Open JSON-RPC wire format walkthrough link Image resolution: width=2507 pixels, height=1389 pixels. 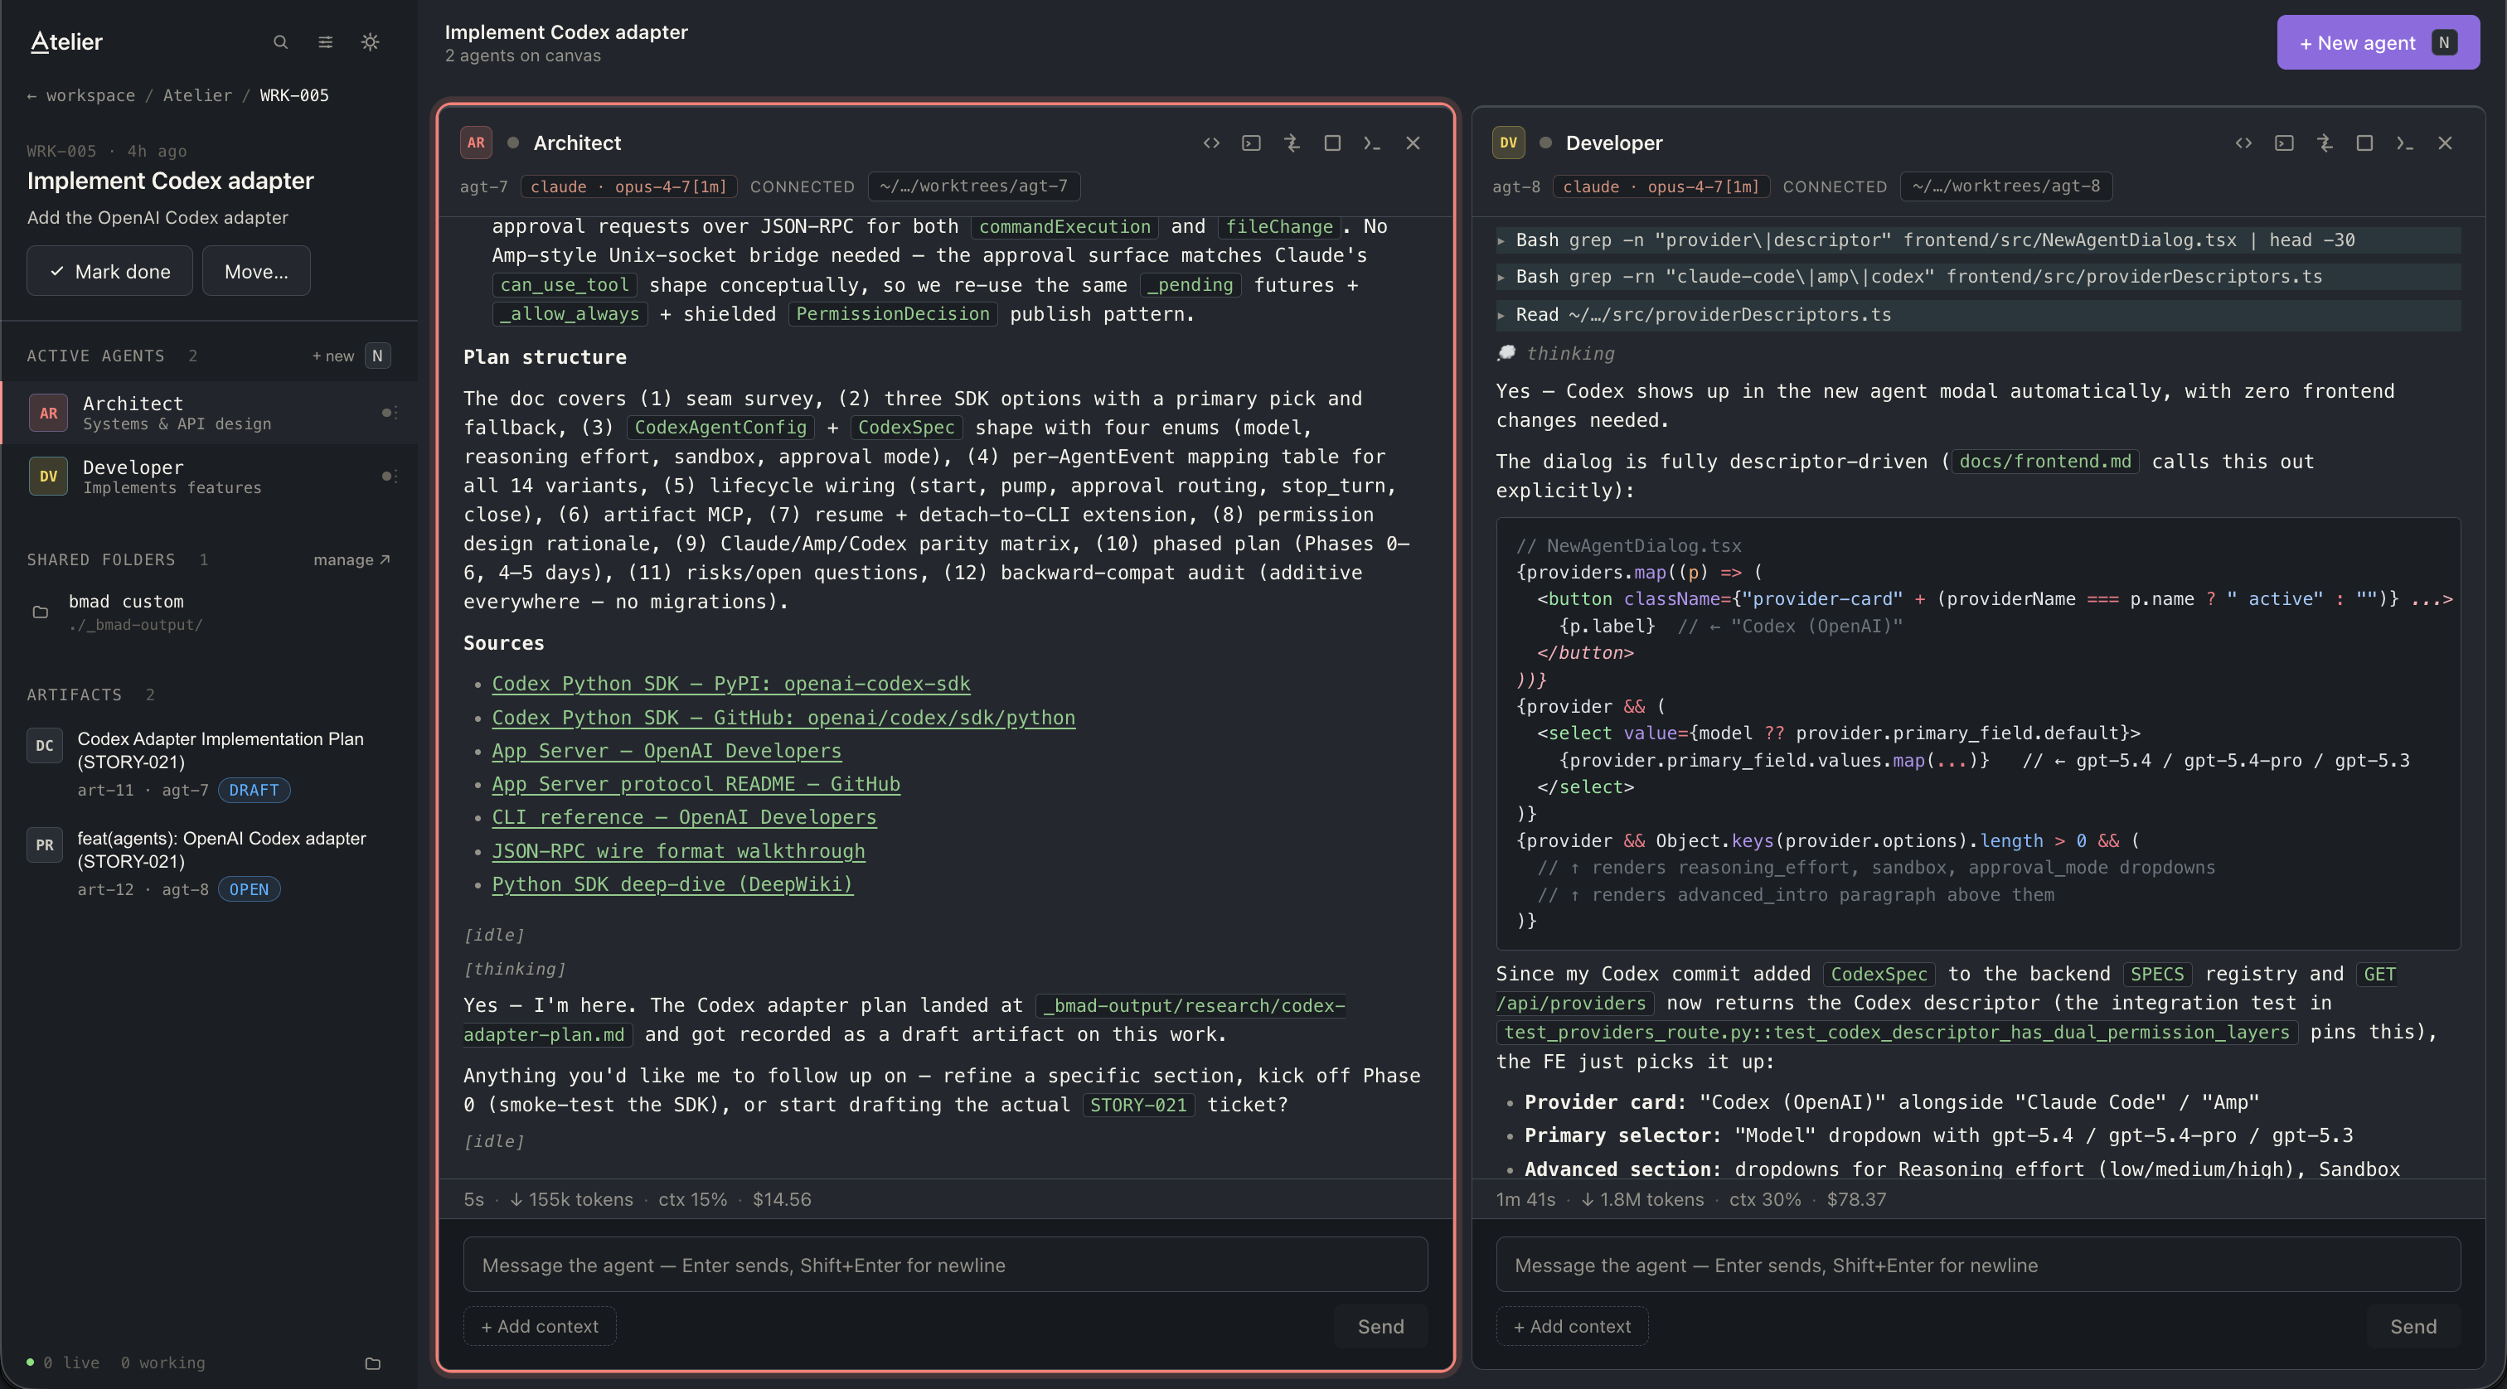tap(678, 851)
